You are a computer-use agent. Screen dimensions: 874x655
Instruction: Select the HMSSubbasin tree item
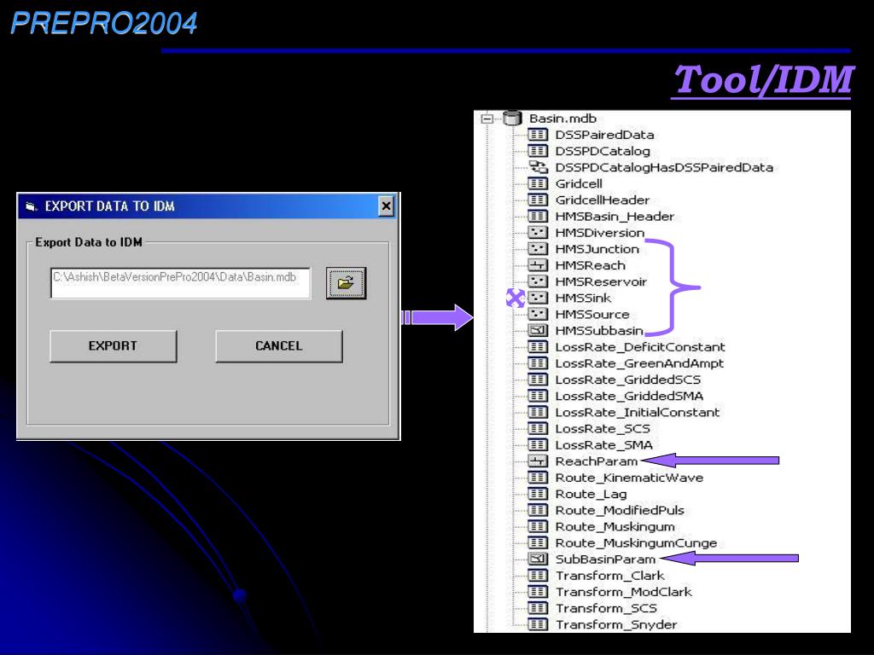pos(599,331)
